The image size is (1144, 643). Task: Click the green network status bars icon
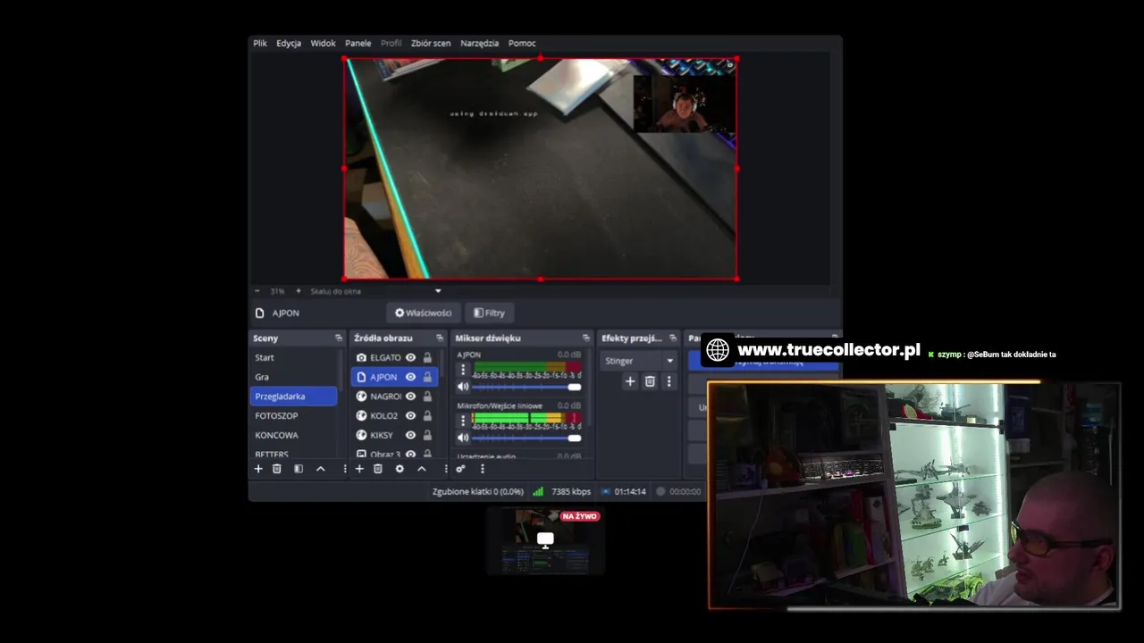point(538,491)
